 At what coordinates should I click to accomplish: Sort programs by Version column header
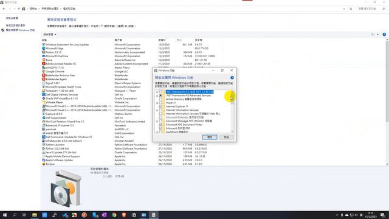[199, 40]
